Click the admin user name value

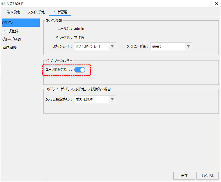(x=79, y=28)
